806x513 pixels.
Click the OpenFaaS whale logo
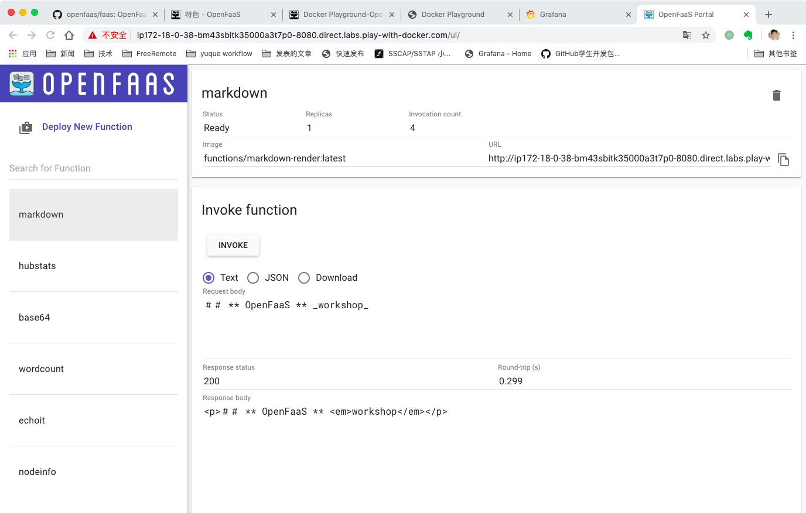click(22, 84)
